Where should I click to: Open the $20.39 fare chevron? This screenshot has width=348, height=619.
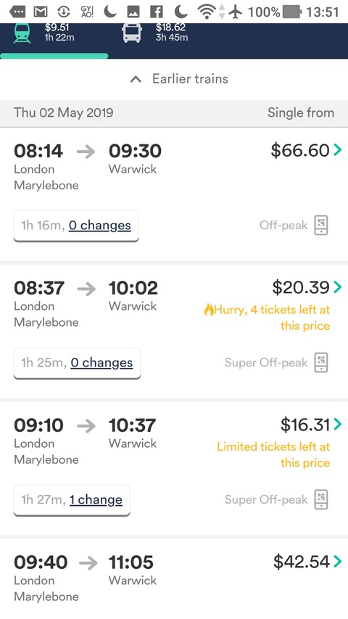(x=338, y=287)
